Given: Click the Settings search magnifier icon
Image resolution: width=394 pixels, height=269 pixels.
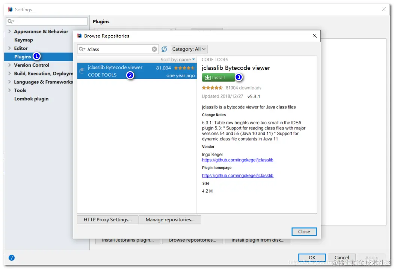Looking at the screenshot, I should coord(11,21).
